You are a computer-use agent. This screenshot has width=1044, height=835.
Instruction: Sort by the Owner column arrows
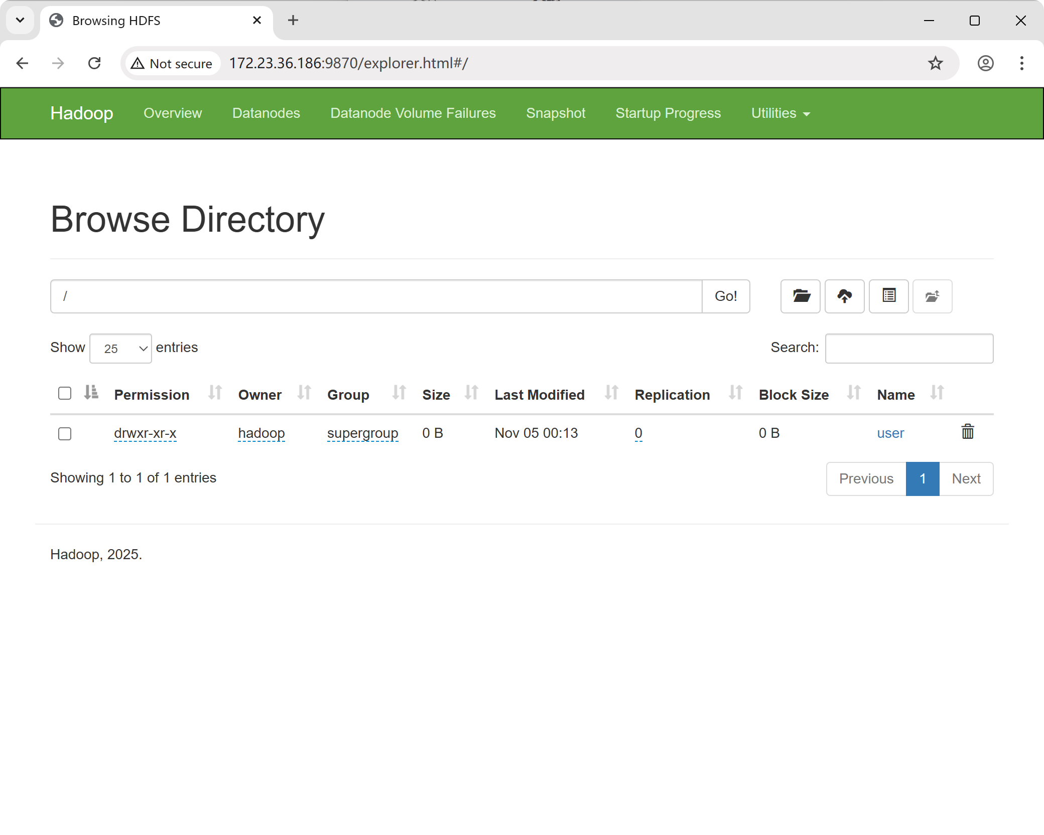pos(304,394)
